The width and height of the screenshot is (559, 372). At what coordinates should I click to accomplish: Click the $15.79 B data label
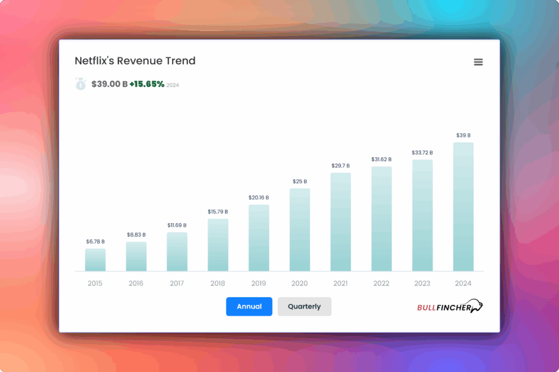(218, 212)
